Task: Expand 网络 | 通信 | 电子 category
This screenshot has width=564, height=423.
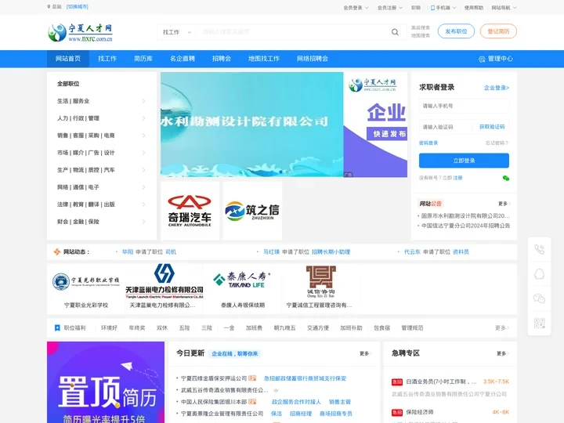Action: [x=101, y=187]
